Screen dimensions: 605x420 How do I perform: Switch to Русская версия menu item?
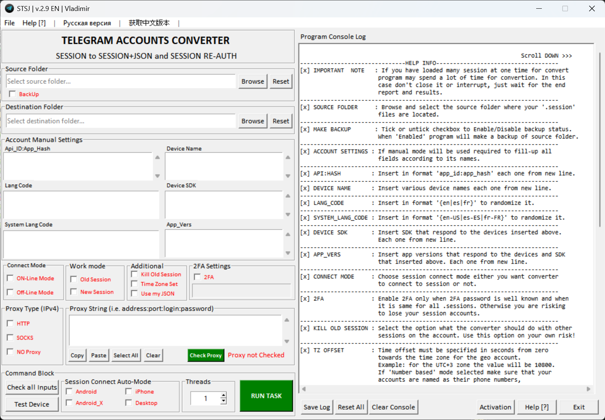coord(87,23)
